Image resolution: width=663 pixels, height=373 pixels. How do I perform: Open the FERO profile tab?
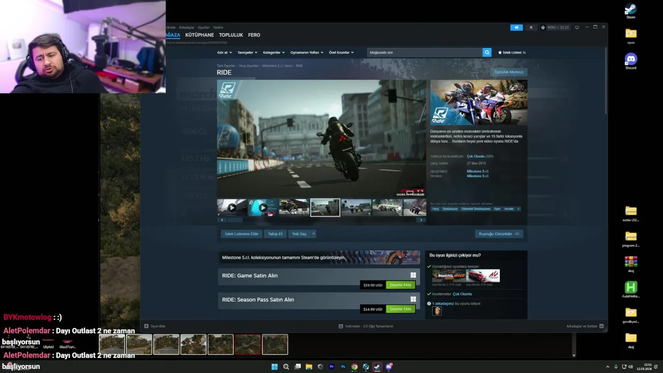tap(254, 35)
